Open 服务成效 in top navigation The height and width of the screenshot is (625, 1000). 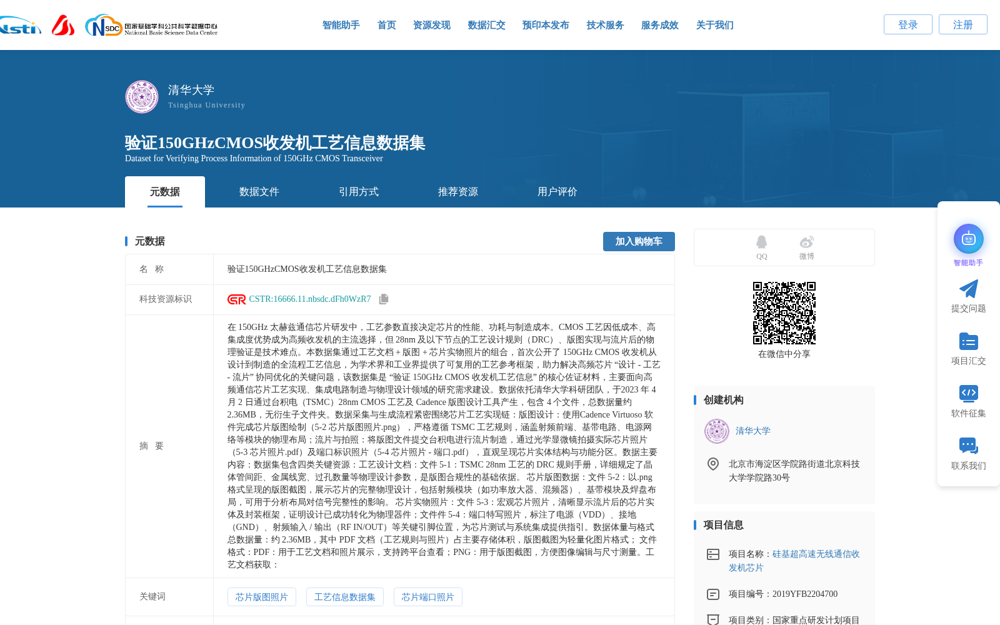[x=660, y=25]
